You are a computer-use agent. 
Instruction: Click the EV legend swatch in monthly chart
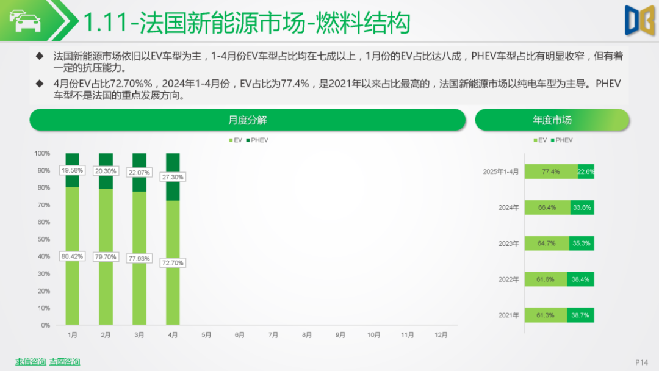click(x=231, y=140)
